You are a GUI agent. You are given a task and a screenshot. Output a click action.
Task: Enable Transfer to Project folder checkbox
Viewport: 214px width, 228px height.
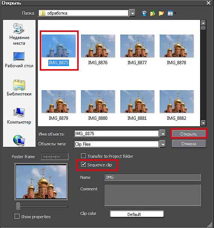point(83,156)
